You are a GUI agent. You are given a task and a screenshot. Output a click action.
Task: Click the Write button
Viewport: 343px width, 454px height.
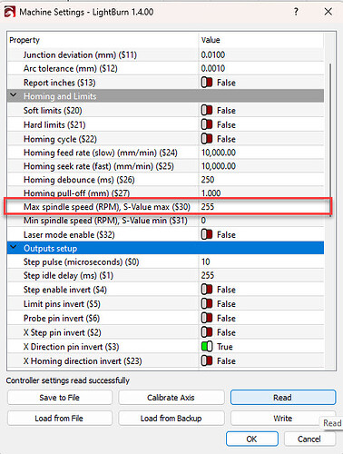[283, 418]
